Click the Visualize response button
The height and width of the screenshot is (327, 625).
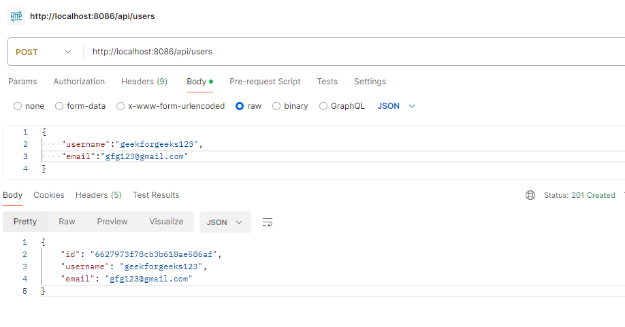166,222
